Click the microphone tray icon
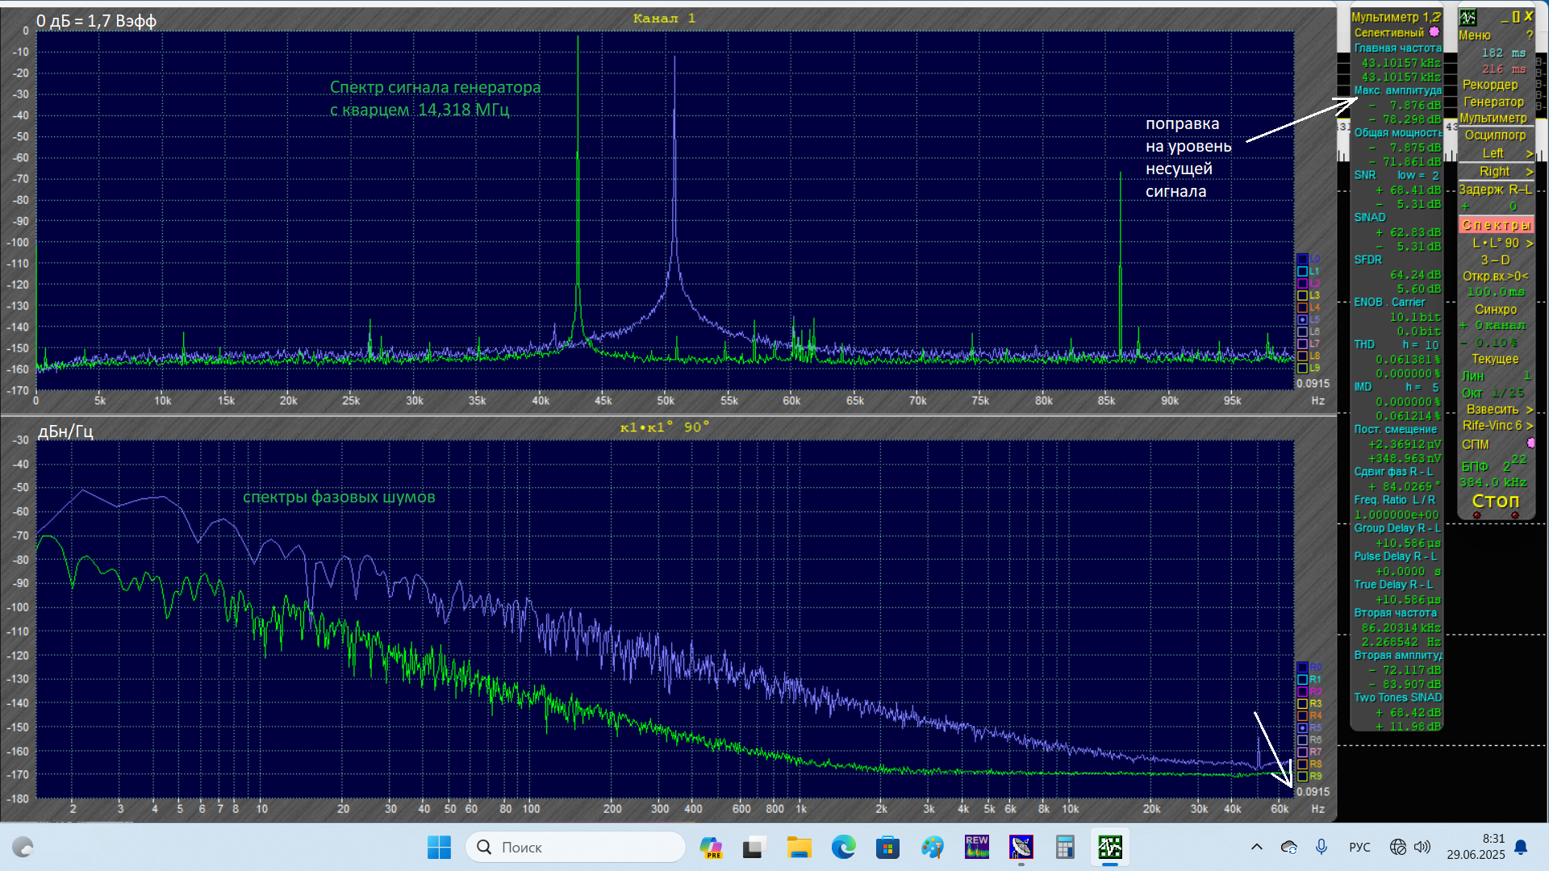This screenshot has width=1549, height=871. pyautogui.click(x=1321, y=847)
